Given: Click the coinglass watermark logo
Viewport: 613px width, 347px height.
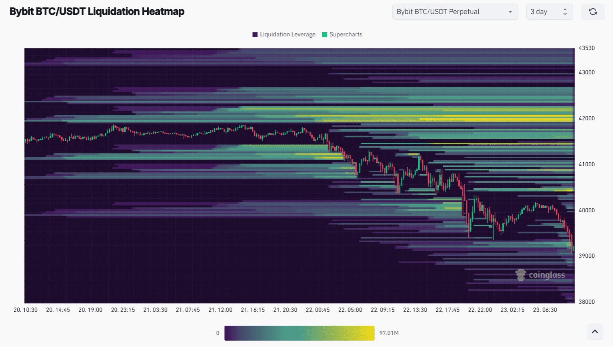Looking at the screenshot, I should pos(540,275).
